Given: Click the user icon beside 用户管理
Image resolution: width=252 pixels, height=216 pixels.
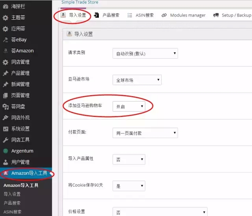Looking at the screenshot, I should pyautogui.click(x=5, y=162).
